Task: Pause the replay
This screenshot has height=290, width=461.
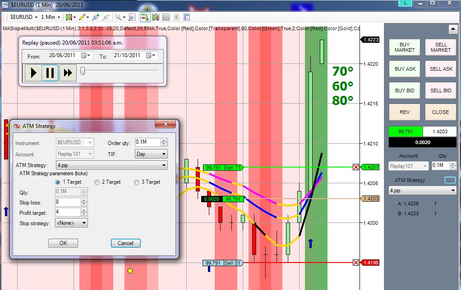Action: coord(50,73)
